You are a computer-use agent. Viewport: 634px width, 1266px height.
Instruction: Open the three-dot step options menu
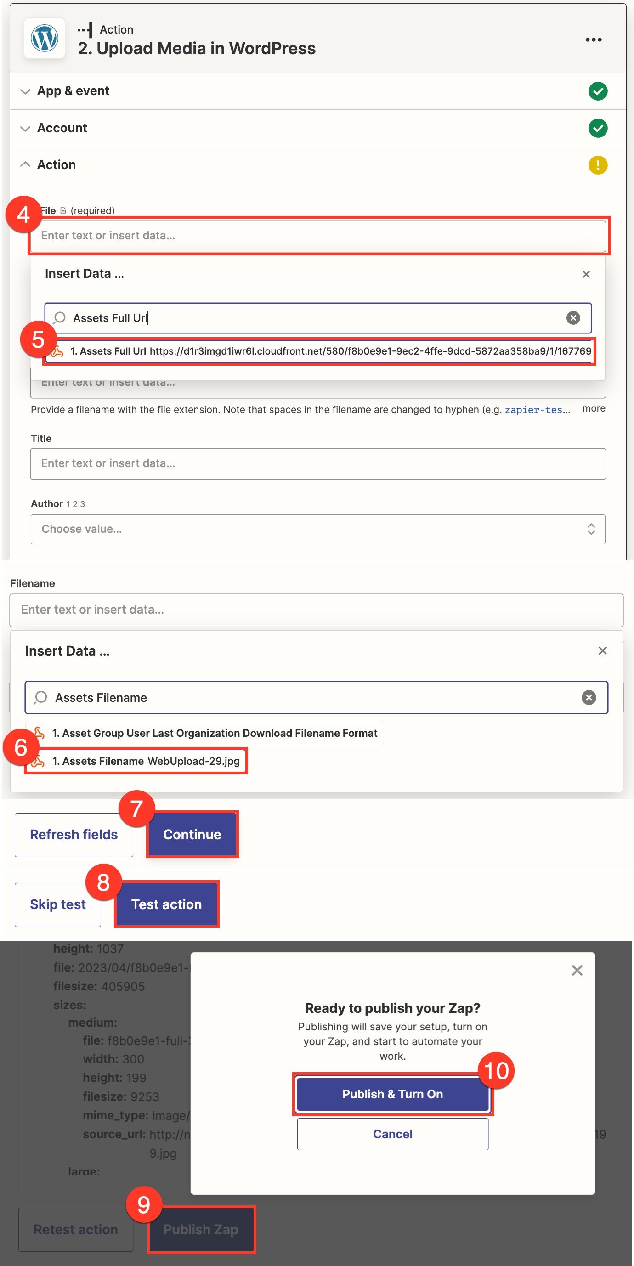pos(593,40)
